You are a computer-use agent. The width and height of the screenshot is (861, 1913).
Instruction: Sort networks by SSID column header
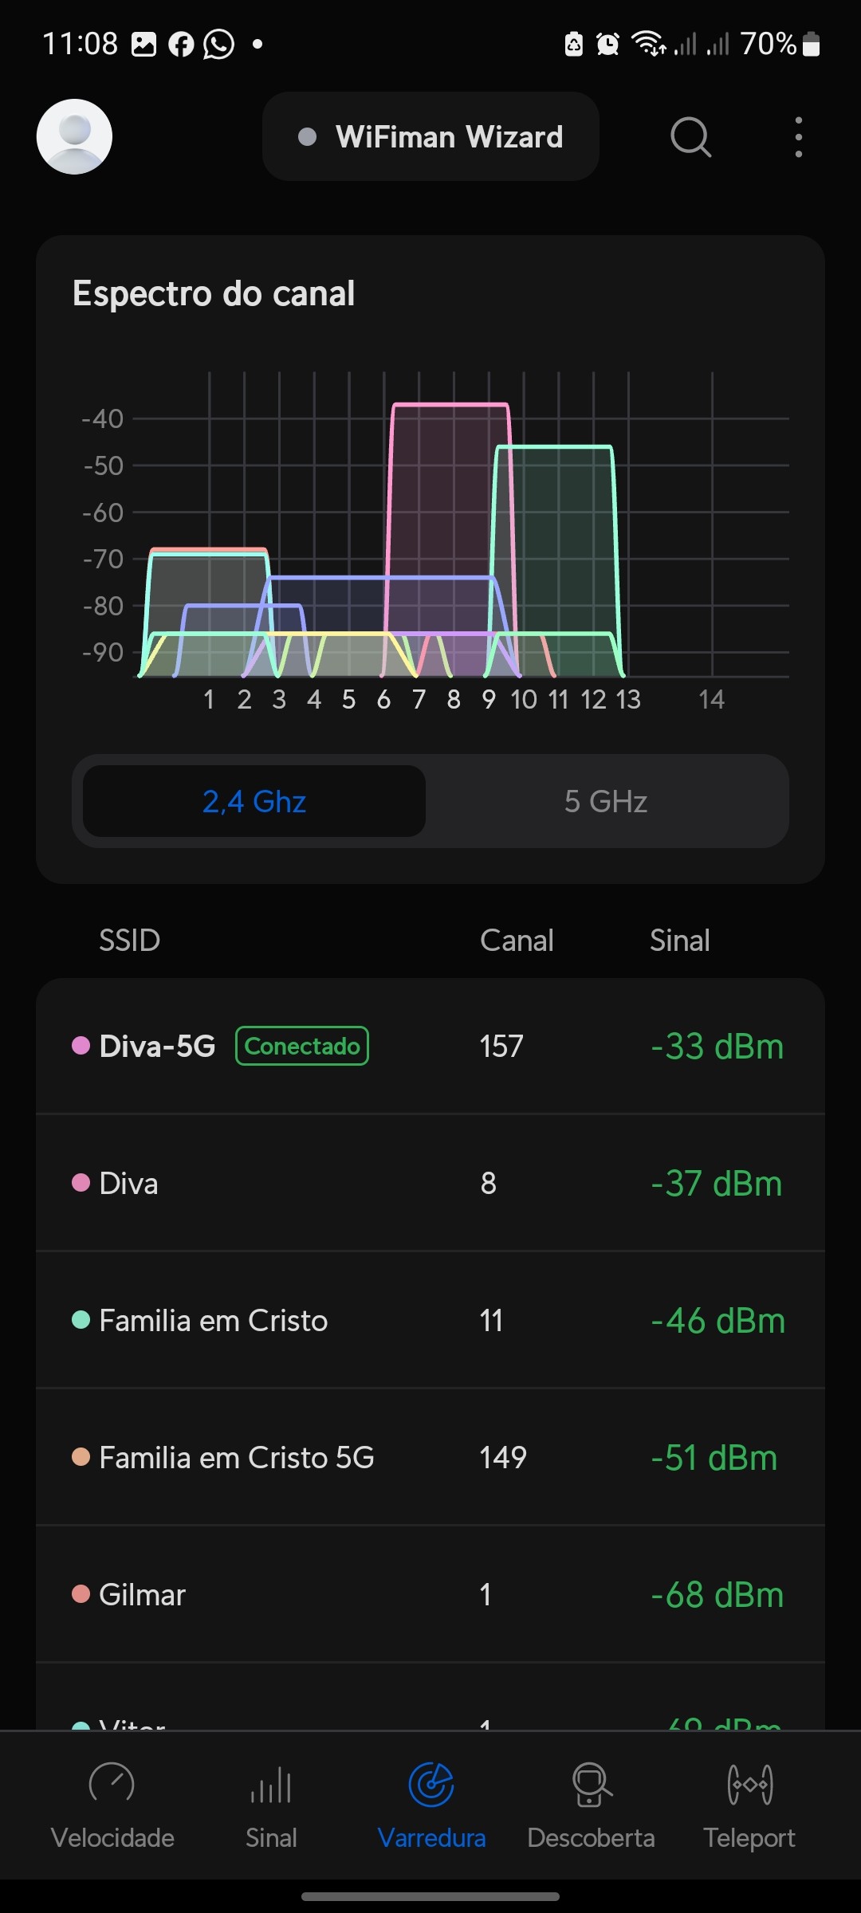click(129, 941)
